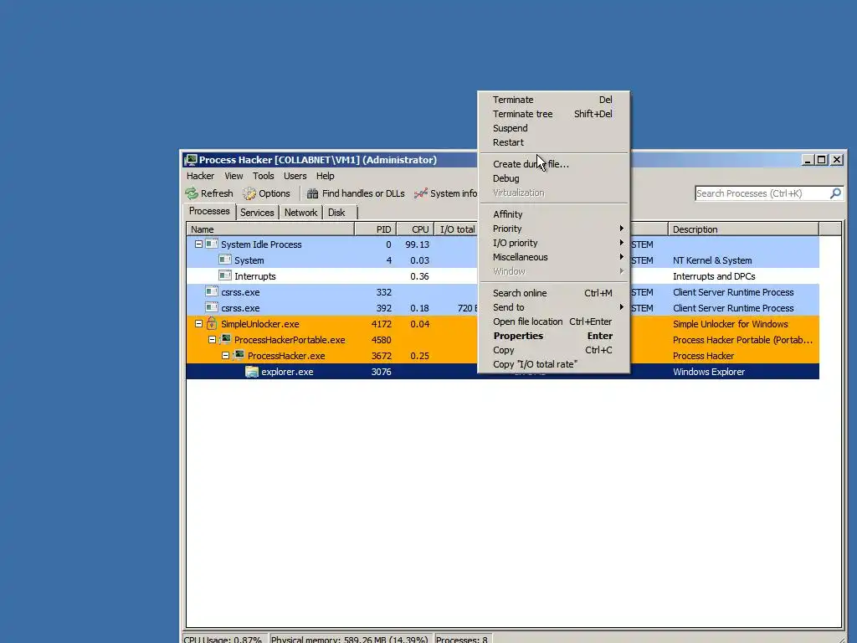Screen dimensions: 857x643
Task: Expand the I/O priority submenu
Action: 554,243
